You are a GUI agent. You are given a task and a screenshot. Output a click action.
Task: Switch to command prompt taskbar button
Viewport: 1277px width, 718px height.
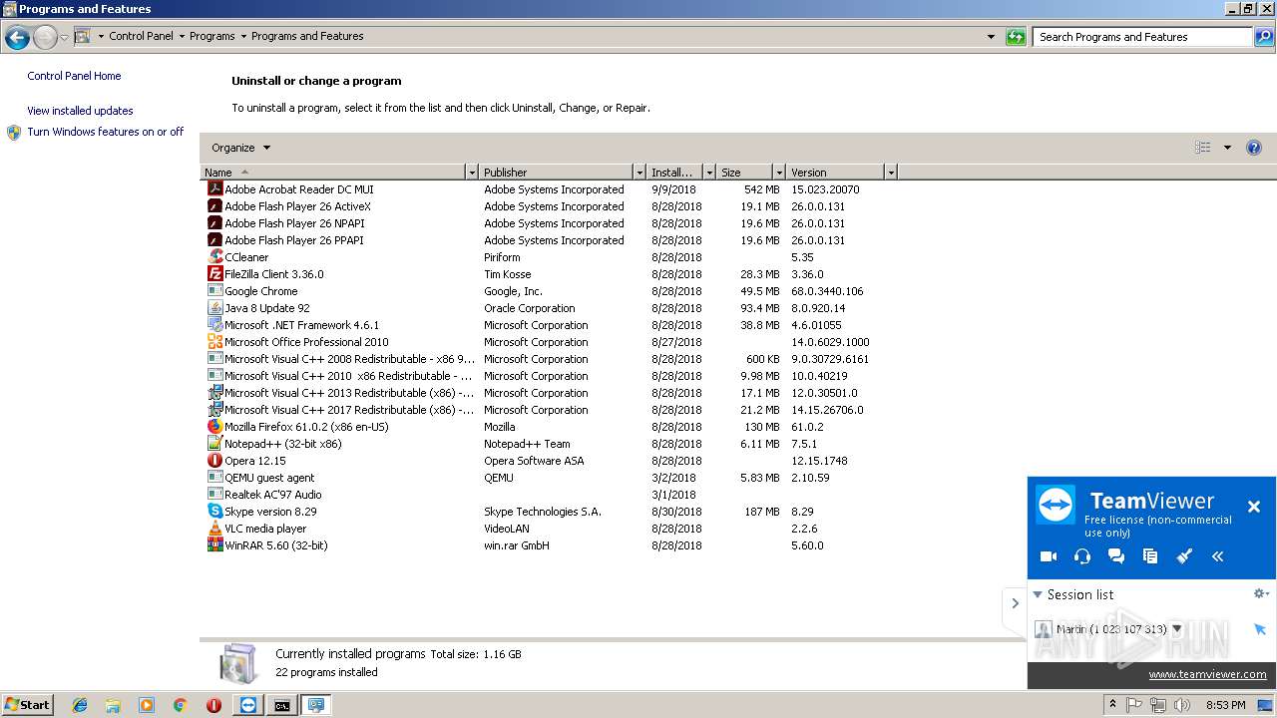click(x=282, y=705)
